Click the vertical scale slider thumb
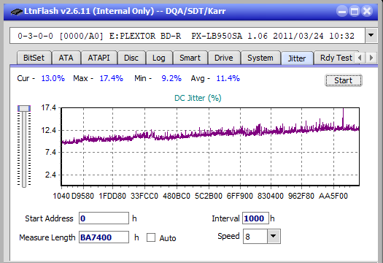 [x=24, y=108]
